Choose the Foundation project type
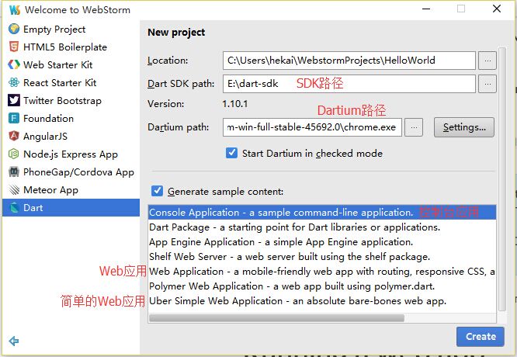Viewport: 517px width, 357px height. click(x=71, y=118)
